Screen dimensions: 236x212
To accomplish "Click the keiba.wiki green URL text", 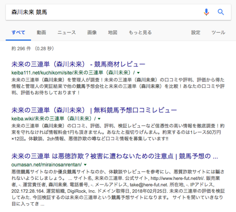I will [53, 119].
